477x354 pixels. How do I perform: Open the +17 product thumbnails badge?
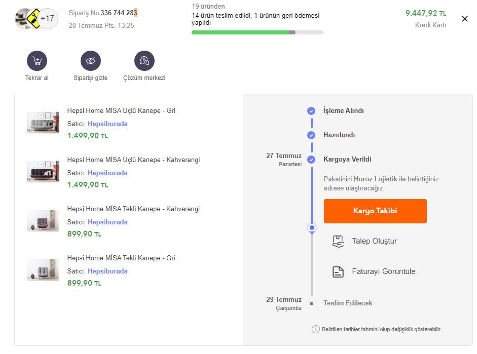pos(48,19)
